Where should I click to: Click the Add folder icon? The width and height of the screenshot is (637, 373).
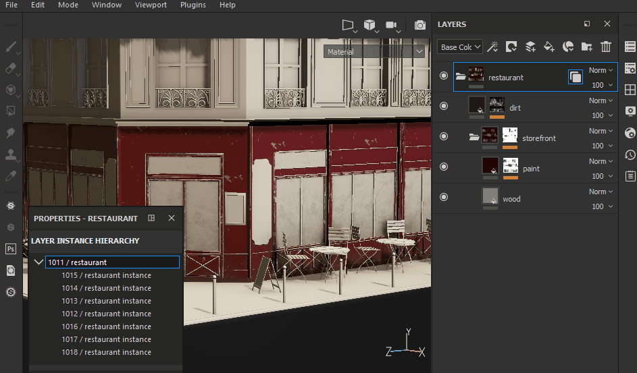click(x=586, y=47)
